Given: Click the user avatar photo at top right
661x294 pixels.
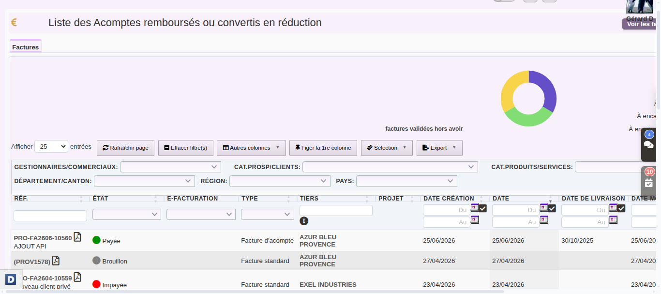Looking at the screenshot, I should [640, 6].
